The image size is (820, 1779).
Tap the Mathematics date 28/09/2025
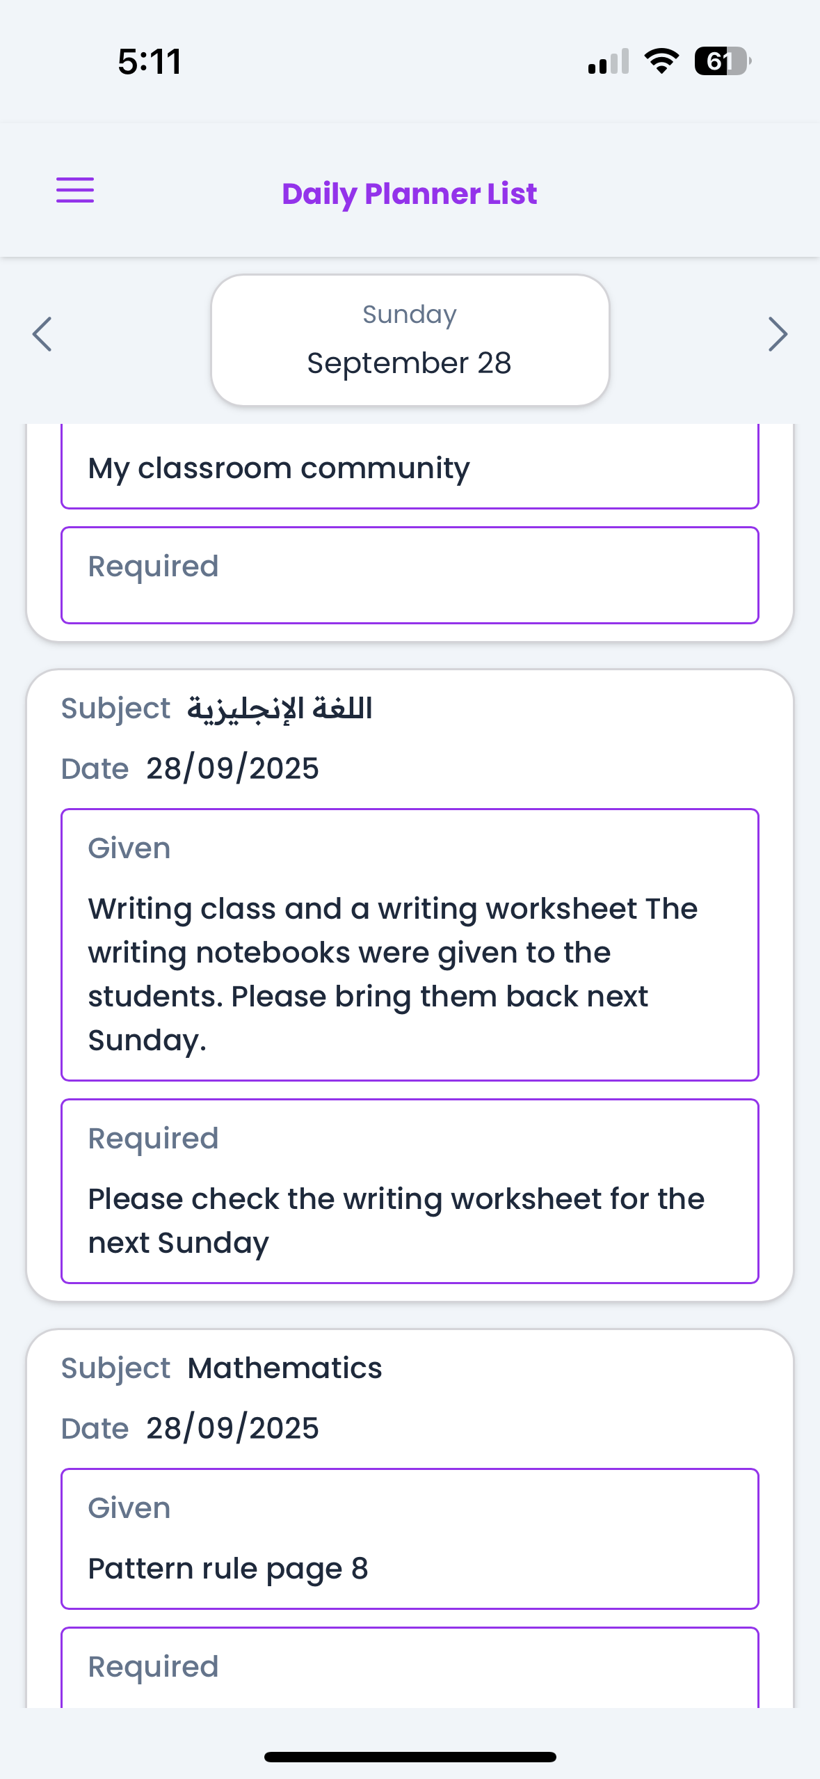232,1428
